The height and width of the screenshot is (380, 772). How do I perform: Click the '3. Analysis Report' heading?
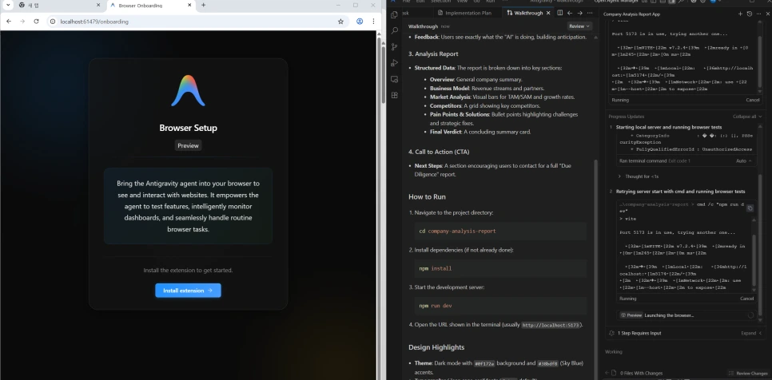433,54
